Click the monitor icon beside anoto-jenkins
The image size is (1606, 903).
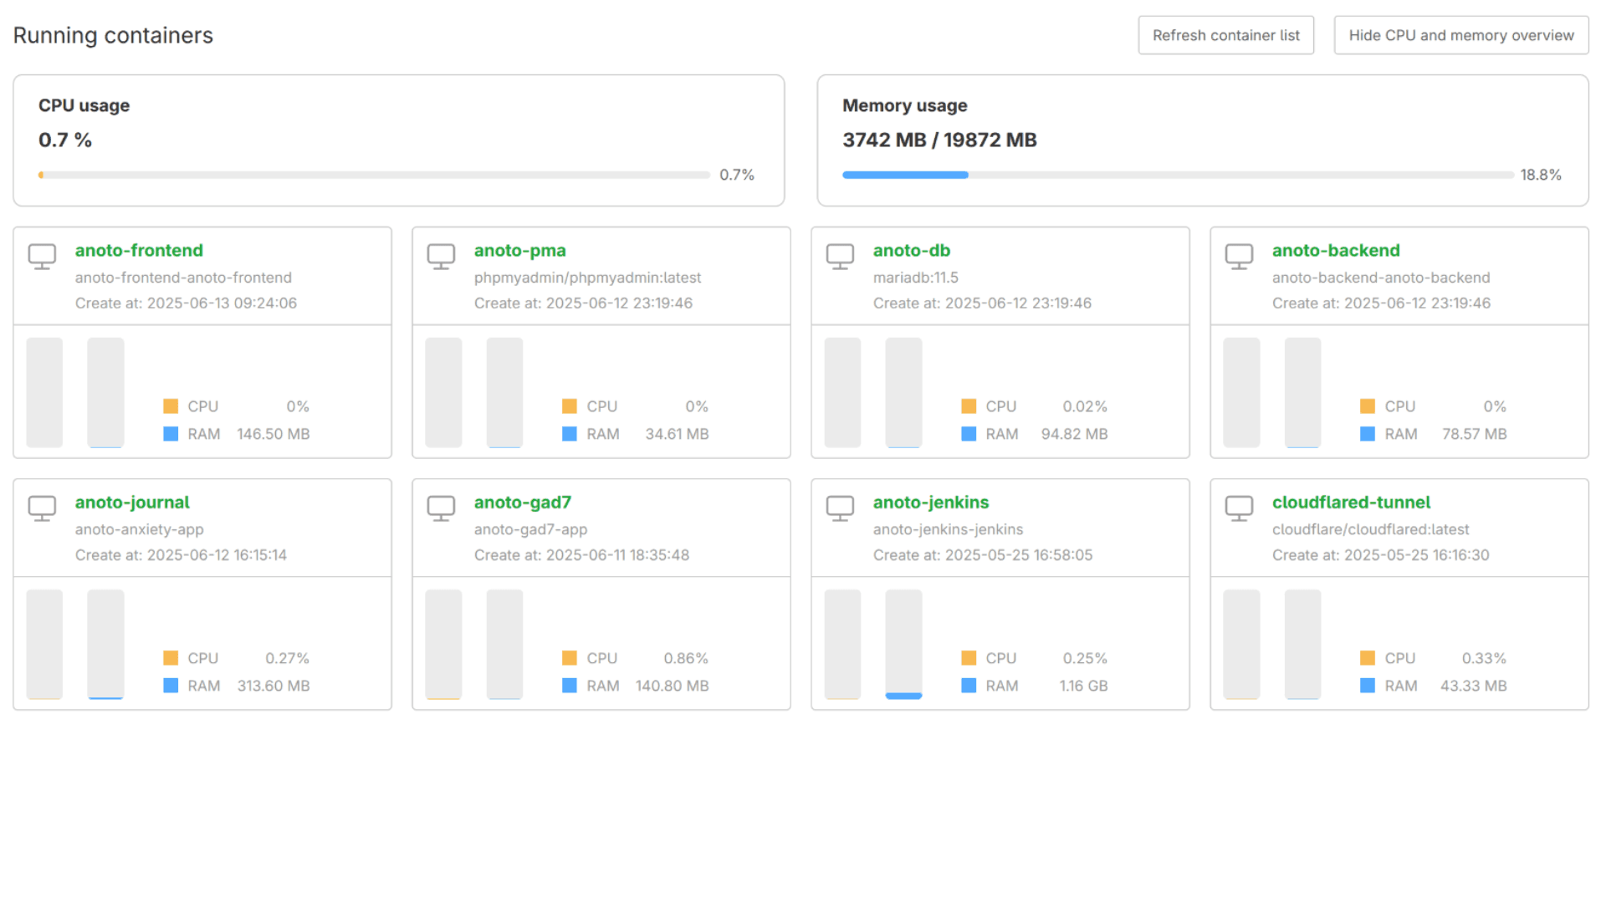tap(840, 508)
